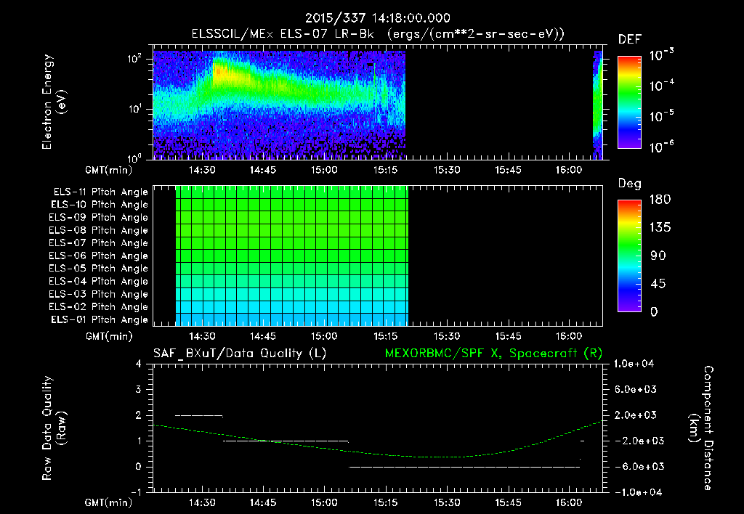This screenshot has height=514, width=744.
Task: Click the 90 value on the Deg scale
Action: (658, 256)
